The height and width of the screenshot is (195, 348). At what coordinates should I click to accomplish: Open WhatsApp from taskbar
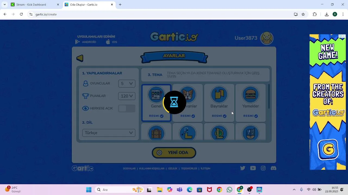(229, 190)
